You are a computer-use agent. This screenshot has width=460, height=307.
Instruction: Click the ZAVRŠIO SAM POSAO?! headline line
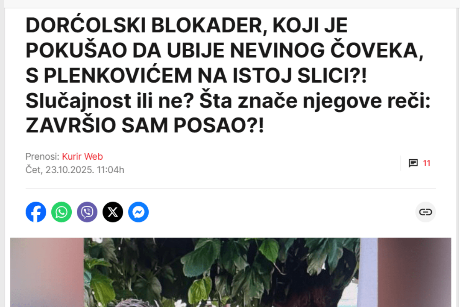click(145, 125)
